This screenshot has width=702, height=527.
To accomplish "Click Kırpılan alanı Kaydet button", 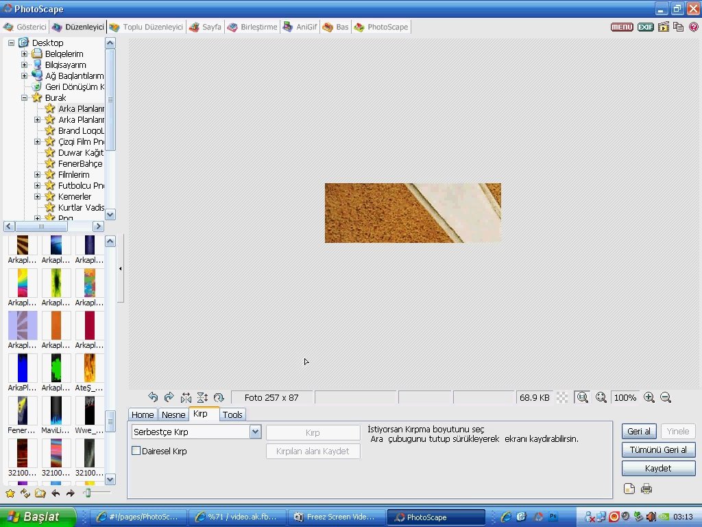I will pos(313,452).
